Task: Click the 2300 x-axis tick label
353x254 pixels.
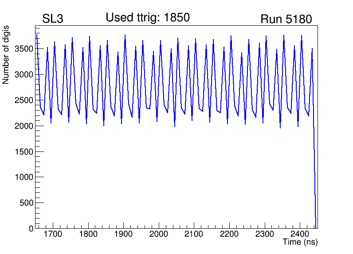Action: 265,234
